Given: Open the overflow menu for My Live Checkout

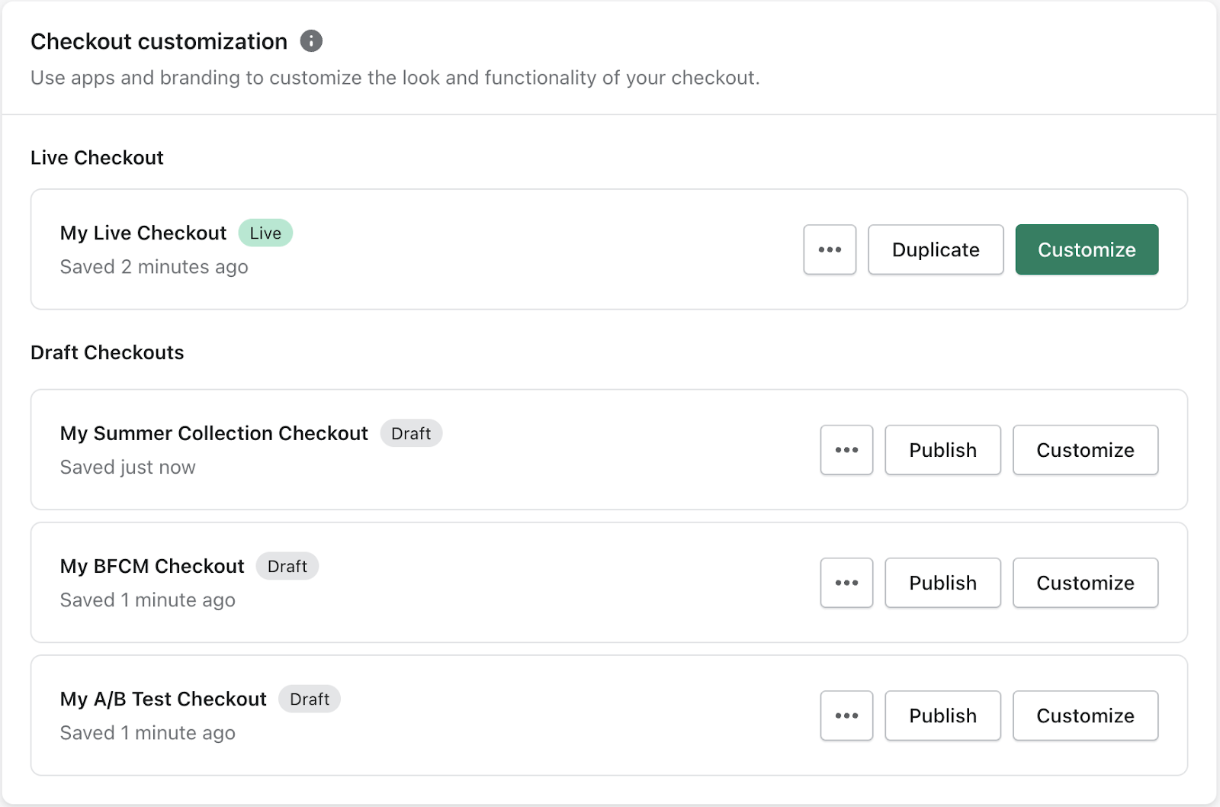Looking at the screenshot, I should pyautogui.click(x=829, y=249).
